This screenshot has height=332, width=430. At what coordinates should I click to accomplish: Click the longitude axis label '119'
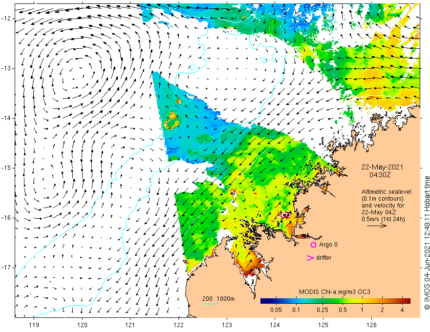click(34, 325)
